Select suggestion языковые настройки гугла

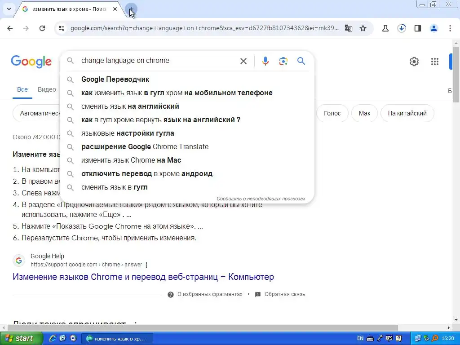pos(187,133)
